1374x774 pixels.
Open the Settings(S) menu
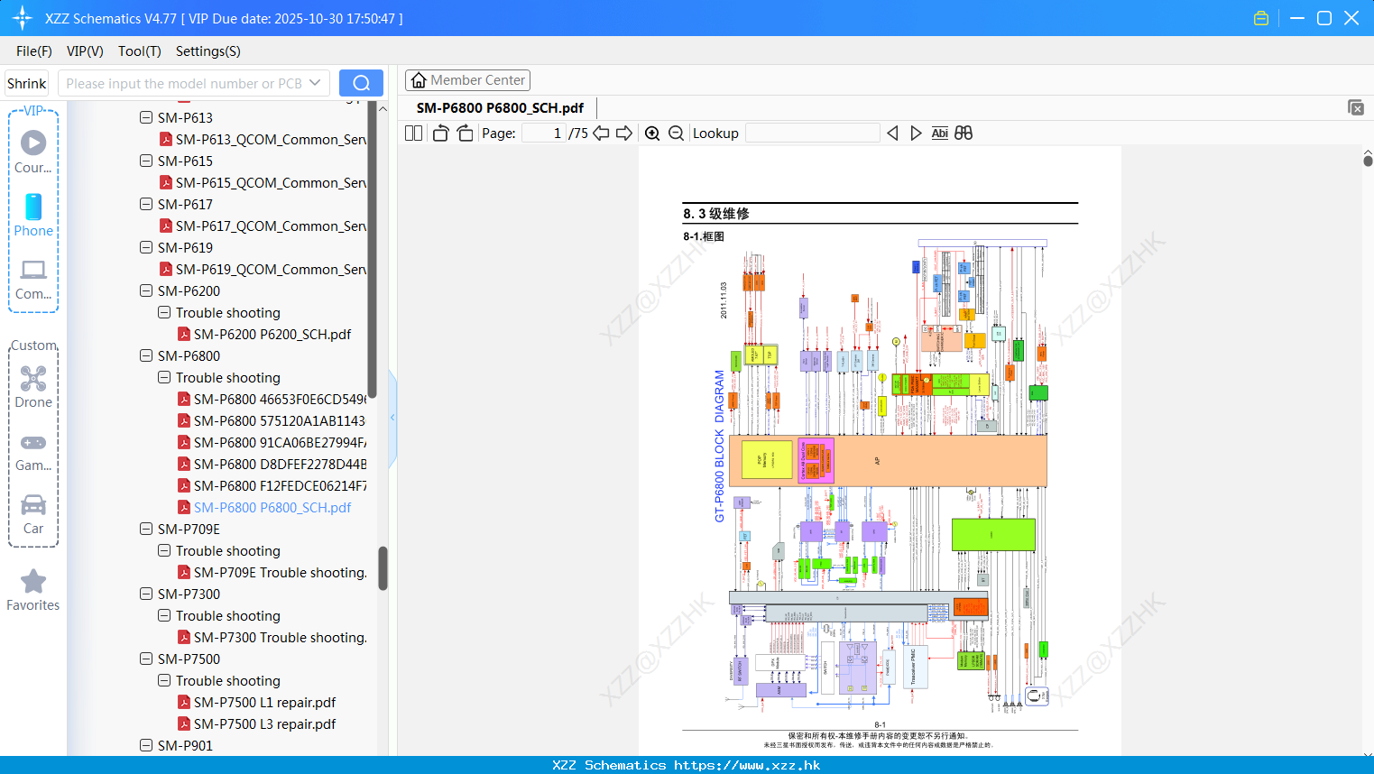[208, 51]
